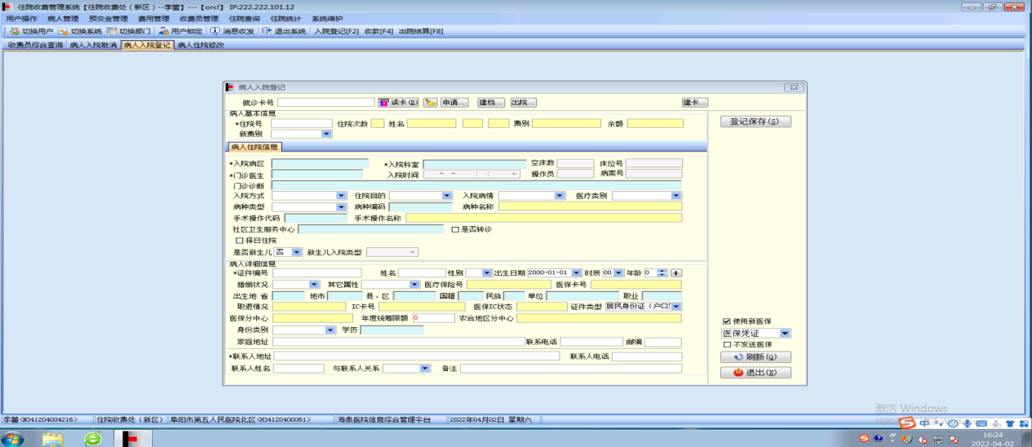Open the 婚姻状况 dropdown

click(x=314, y=284)
